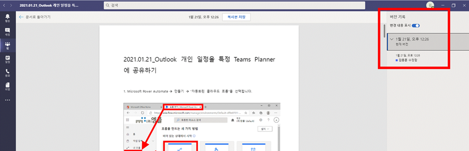Select the 김종훈 수정함 version sub-entry
Viewport: 469px width, 151px height.
[x=408, y=58]
